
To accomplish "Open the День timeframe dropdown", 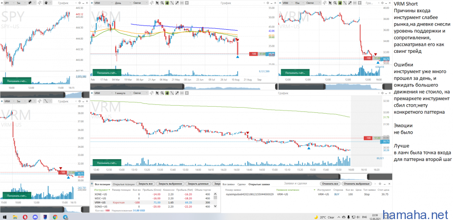I will tap(123, 3).
